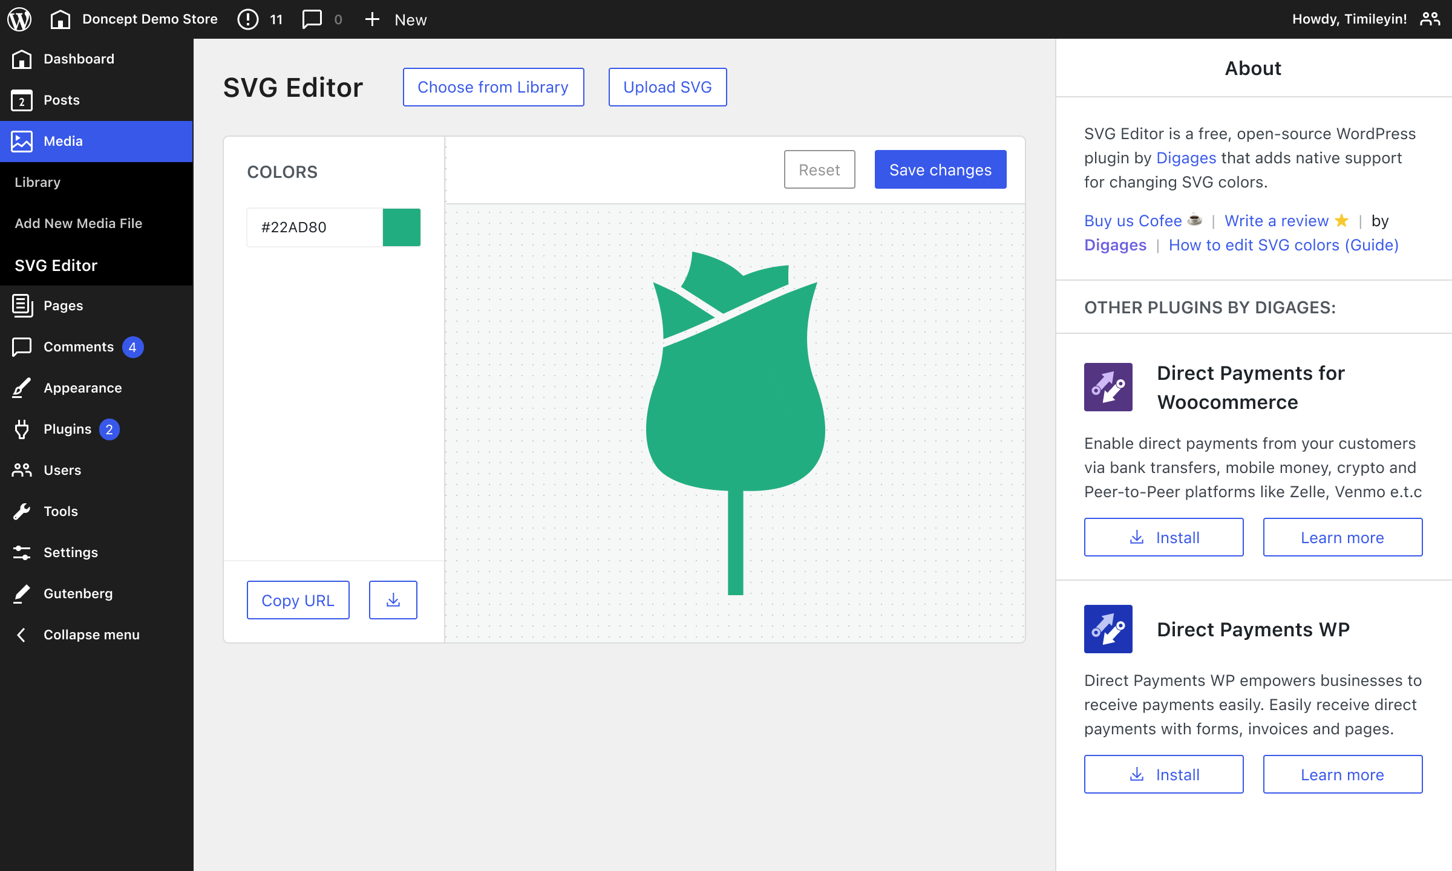
Task: Click Buy us Cofee link
Action: (x=1143, y=221)
